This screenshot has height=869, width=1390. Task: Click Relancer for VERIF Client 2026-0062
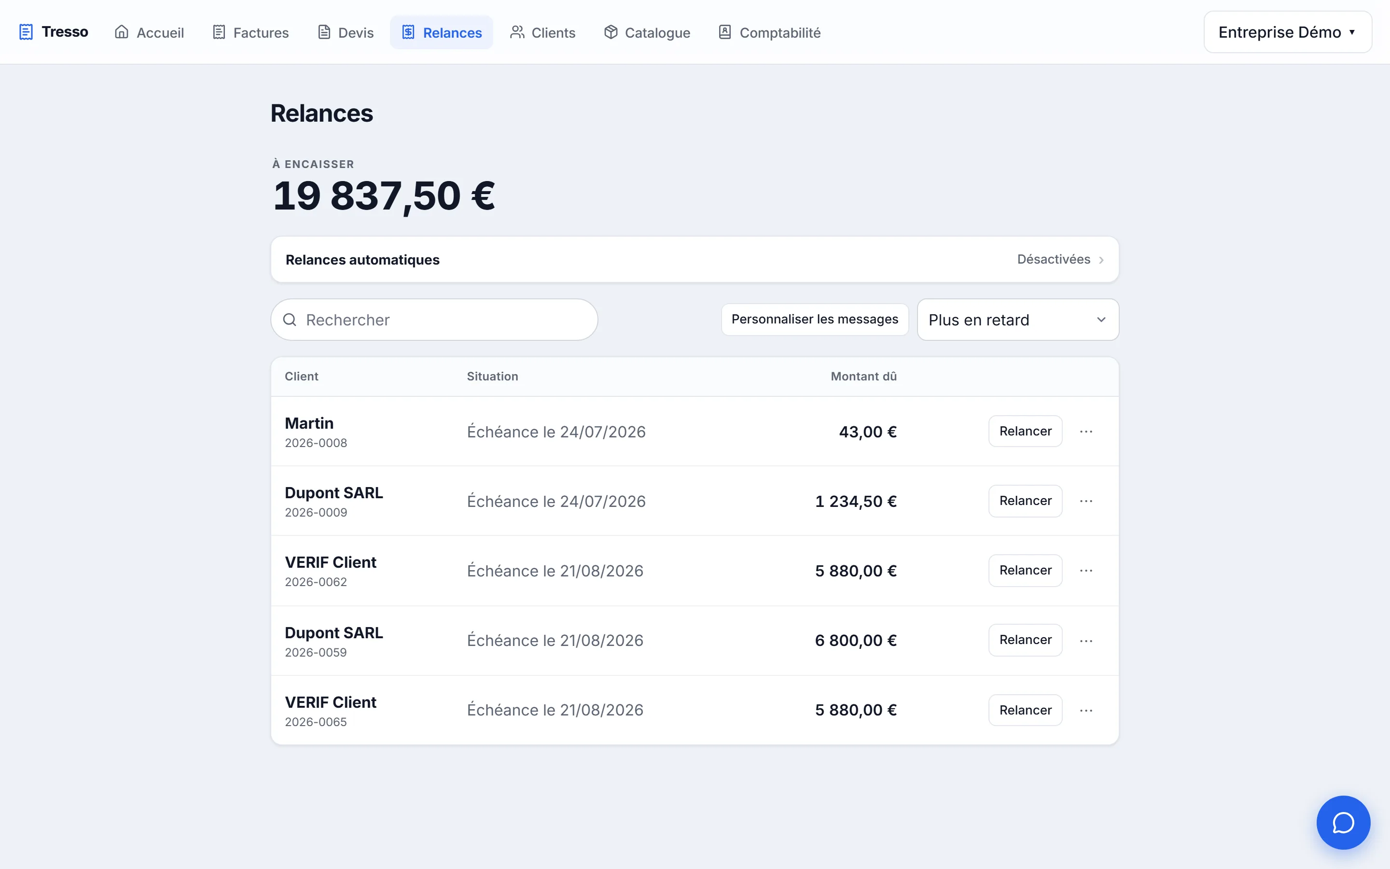click(x=1025, y=571)
